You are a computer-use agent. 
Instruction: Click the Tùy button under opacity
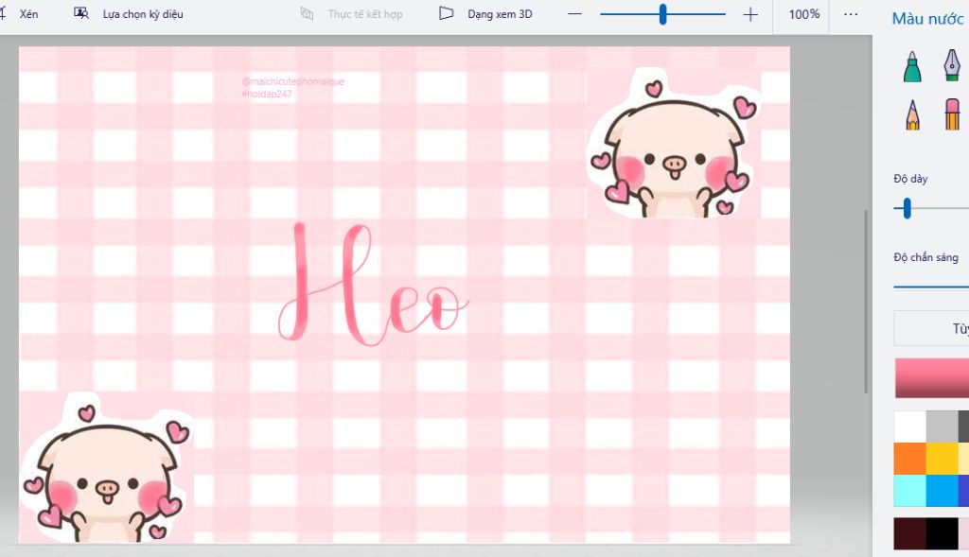coord(931,328)
